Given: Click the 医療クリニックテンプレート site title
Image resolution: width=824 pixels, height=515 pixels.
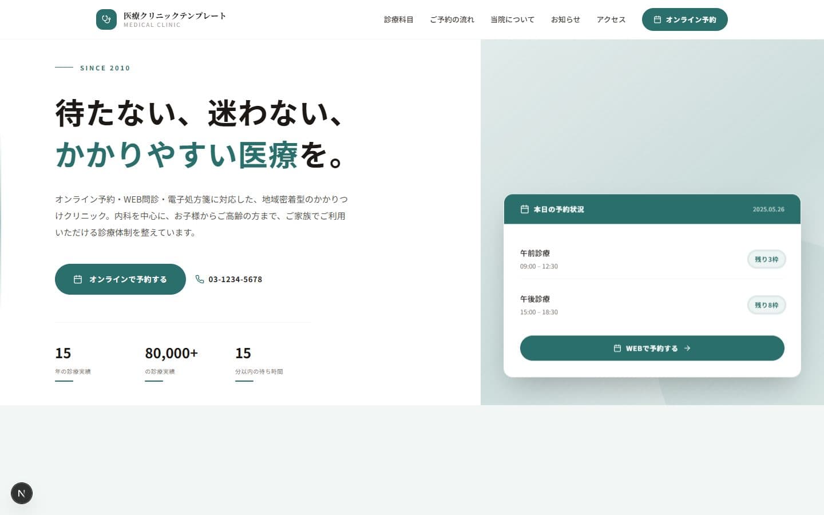Looking at the screenshot, I should (175, 15).
